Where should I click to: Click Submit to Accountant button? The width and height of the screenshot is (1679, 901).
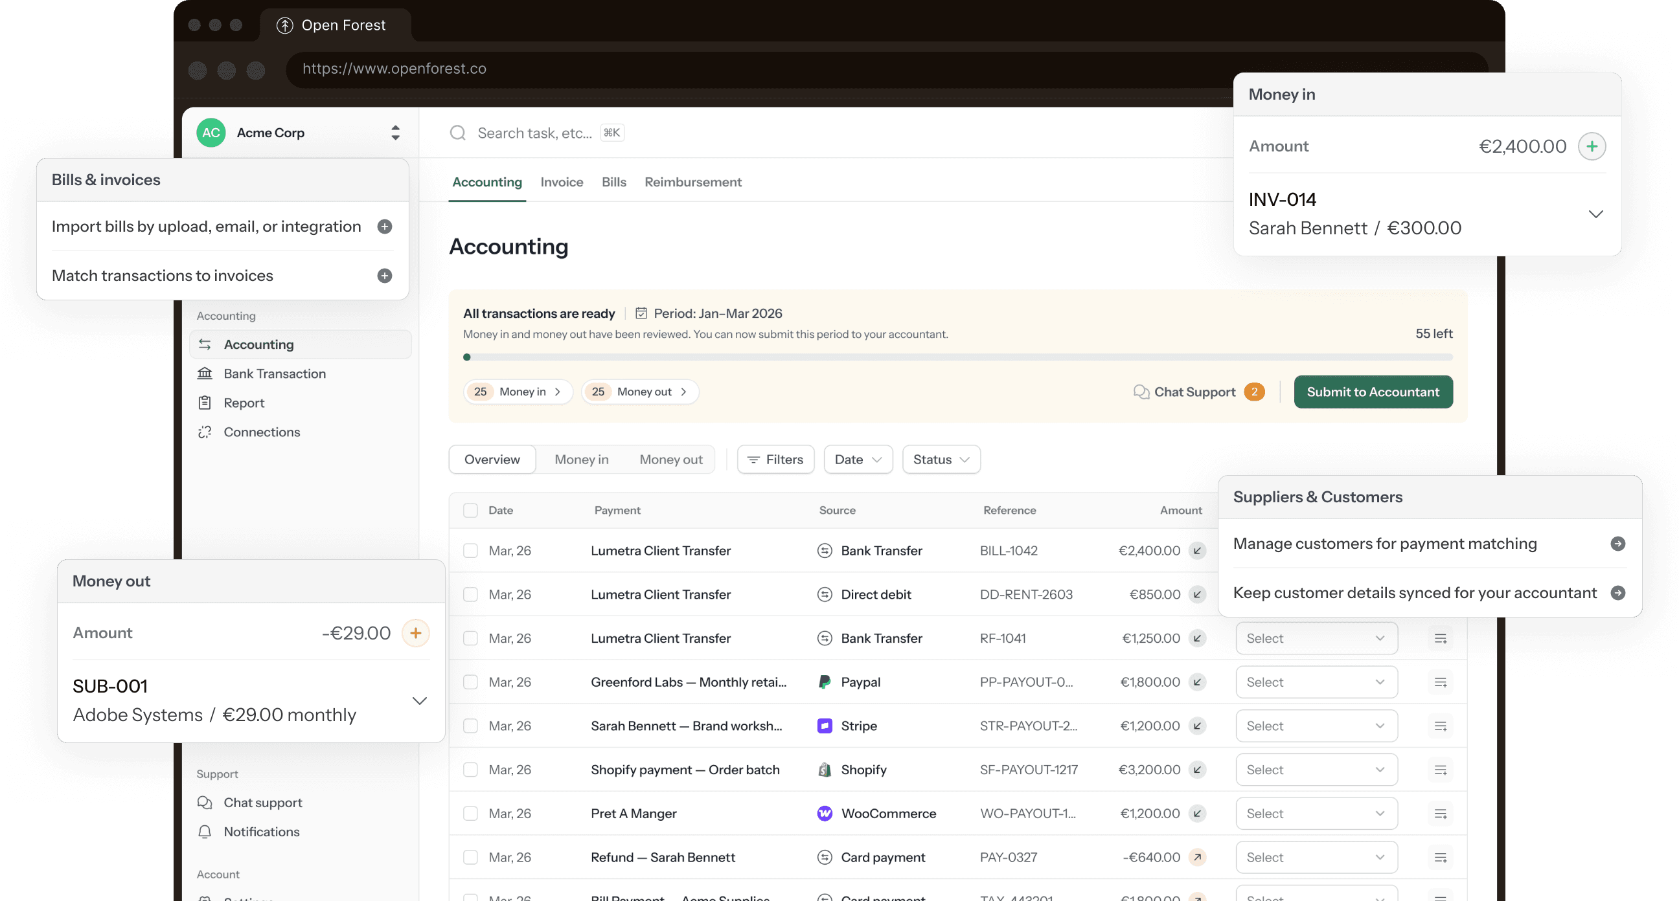point(1373,392)
